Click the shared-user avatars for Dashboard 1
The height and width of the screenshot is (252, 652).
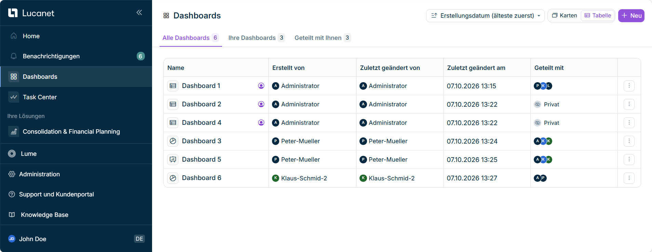tap(543, 86)
